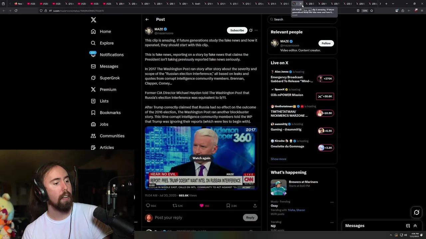Image resolution: width=426 pixels, height=239 pixels.
Task: Open Gaming - @summit1g live stream
Action: (x=302, y=129)
